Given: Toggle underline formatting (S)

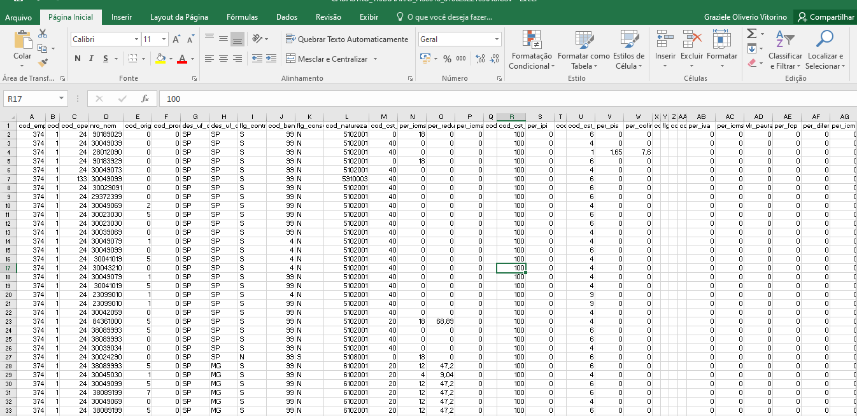Looking at the screenshot, I should [x=106, y=59].
